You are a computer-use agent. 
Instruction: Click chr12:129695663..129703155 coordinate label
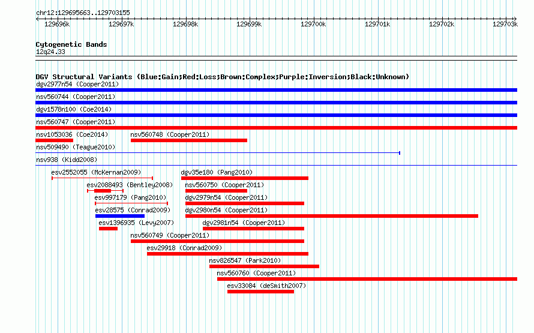pyautogui.click(x=83, y=13)
